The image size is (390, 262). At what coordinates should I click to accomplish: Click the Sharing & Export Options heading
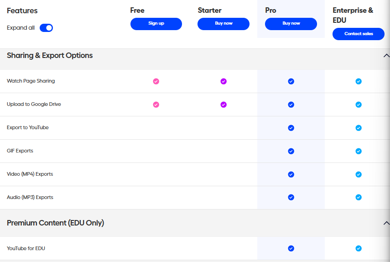tap(50, 56)
